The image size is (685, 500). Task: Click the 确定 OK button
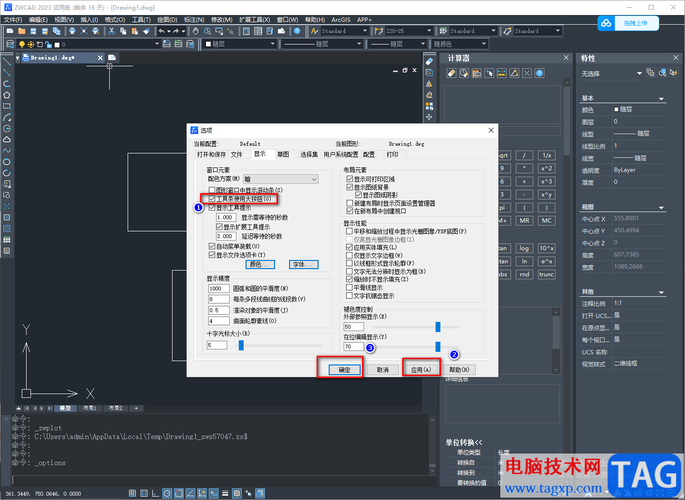point(345,370)
